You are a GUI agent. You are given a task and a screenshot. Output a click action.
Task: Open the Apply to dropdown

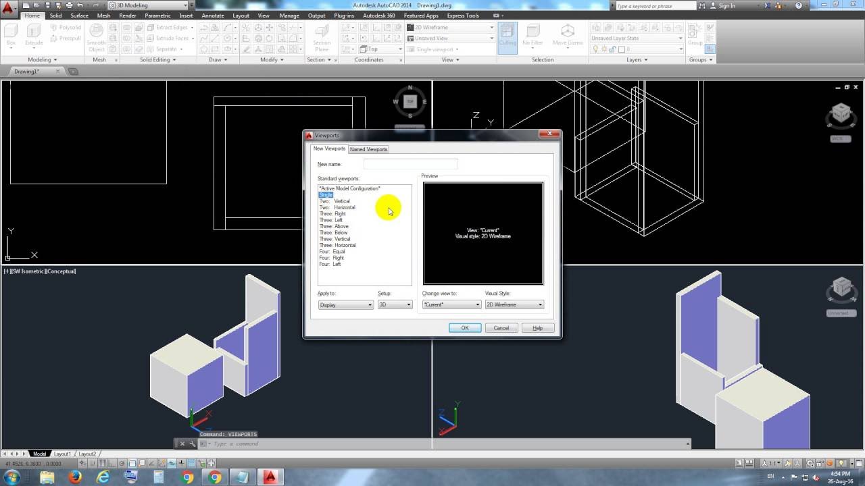(x=345, y=304)
